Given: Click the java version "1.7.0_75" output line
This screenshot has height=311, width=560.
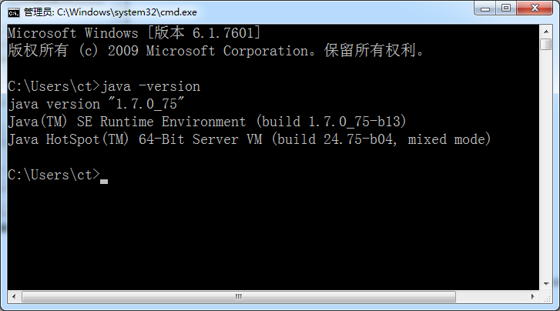Looking at the screenshot, I should point(96,104).
